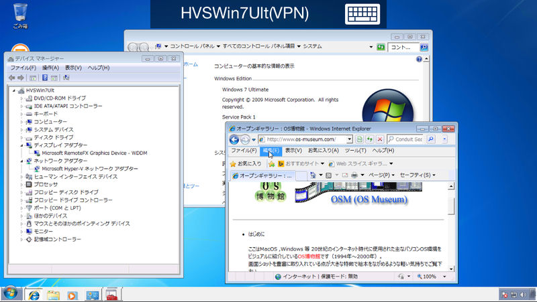Open the IE address bar dropdown arrow
The image size is (537, 302).
pos(349,139)
